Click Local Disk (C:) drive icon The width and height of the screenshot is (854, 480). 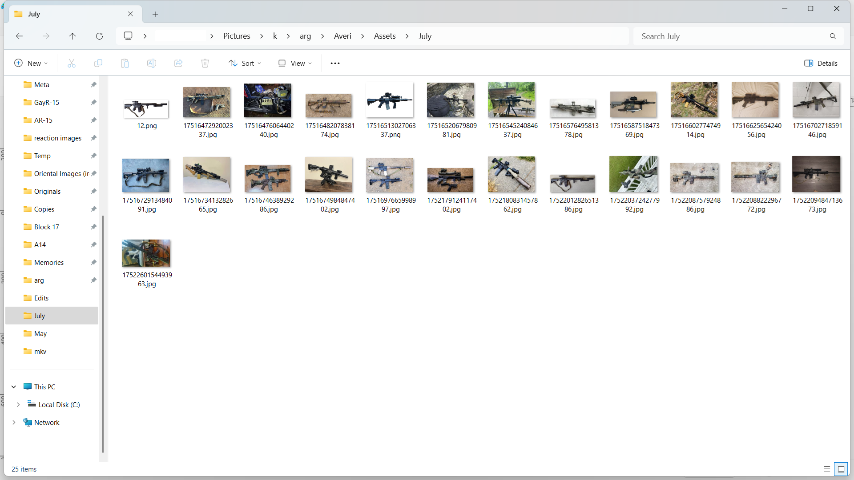tap(32, 404)
